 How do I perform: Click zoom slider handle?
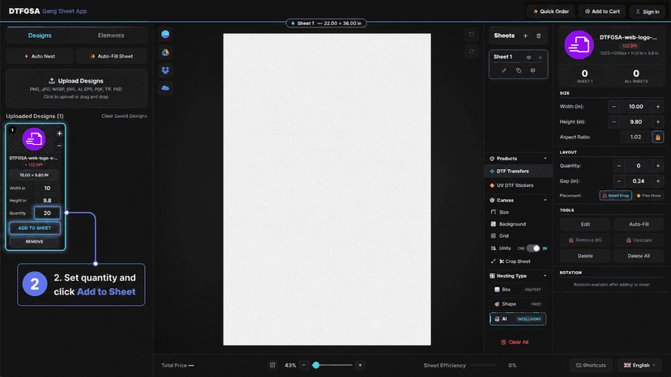pos(316,365)
